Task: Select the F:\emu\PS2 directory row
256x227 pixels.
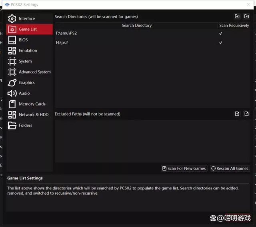Action: pyautogui.click(x=152, y=33)
